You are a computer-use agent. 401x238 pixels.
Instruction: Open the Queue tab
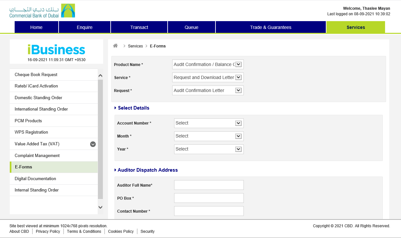pos(191,27)
